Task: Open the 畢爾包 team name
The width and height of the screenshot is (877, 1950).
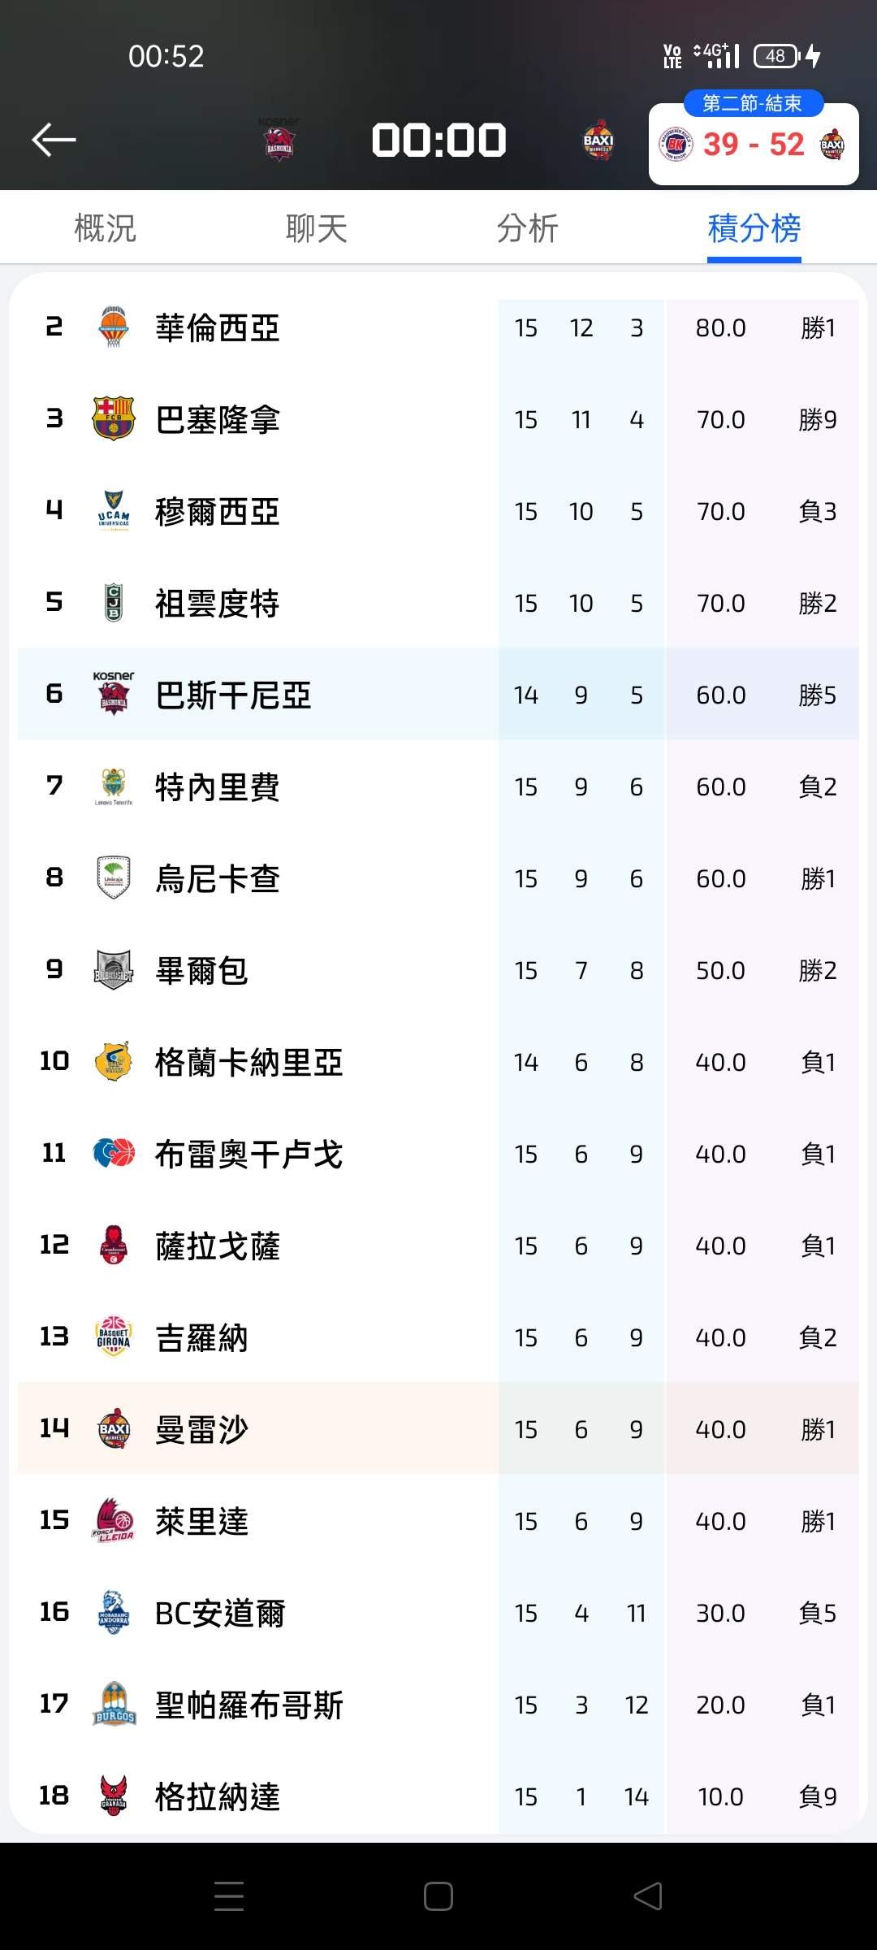Action: click(201, 970)
